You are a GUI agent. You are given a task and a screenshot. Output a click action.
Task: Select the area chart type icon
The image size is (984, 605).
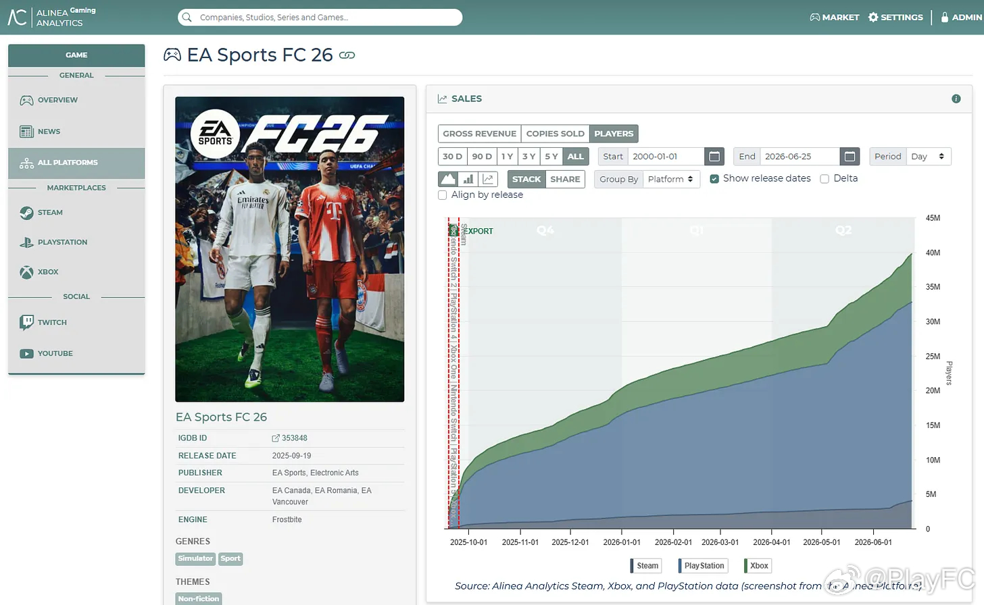click(x=448, y=179)
